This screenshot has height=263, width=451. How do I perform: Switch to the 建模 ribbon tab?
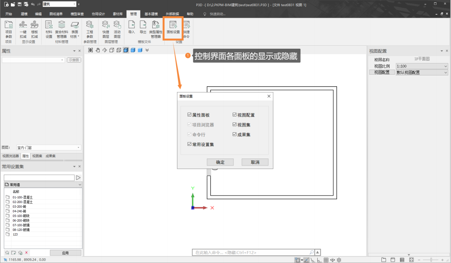click(x=24, y=14)
